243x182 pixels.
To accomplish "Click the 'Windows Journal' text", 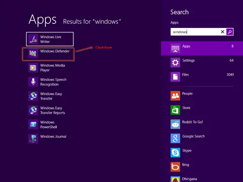I will (x=53, y=137).
